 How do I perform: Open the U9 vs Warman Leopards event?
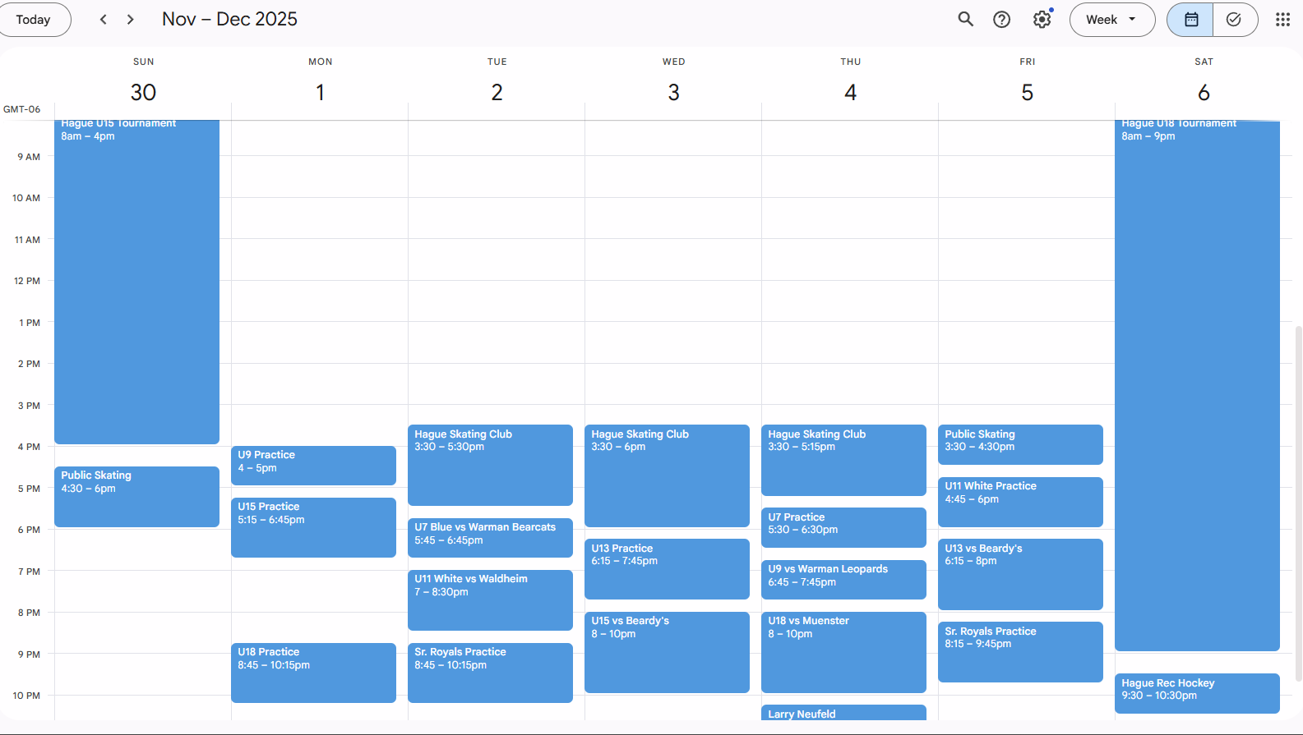[843, 579]
